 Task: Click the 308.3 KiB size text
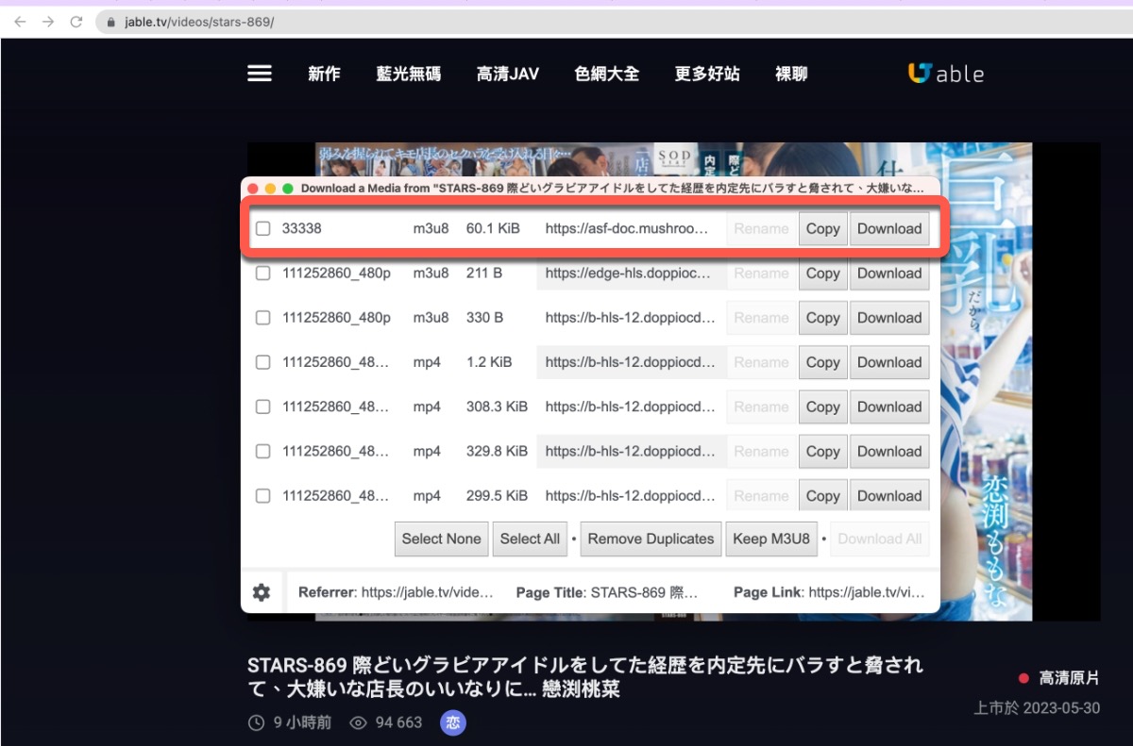497,406
